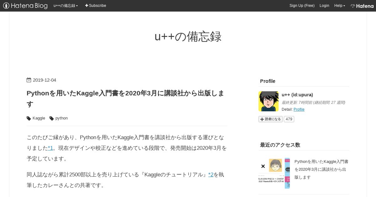Select the Kaggle category tag
376x197 pixels.
coord(39,118)
